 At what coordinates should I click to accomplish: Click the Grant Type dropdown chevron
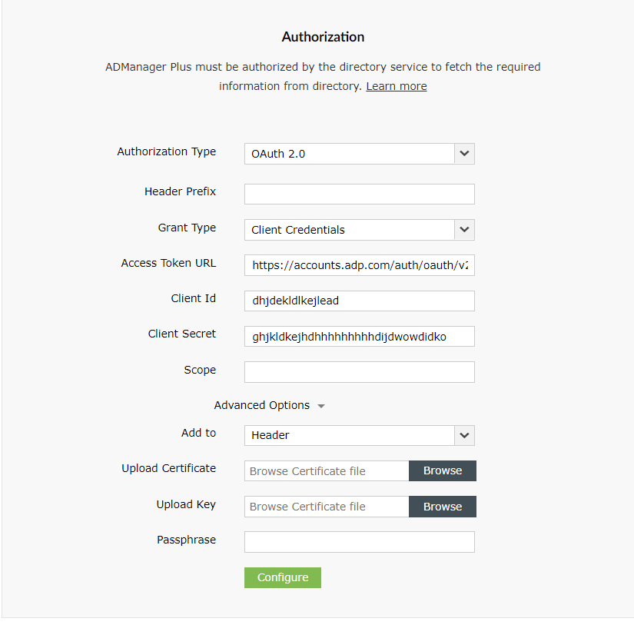pyautogui.click(x=464, y=230)
